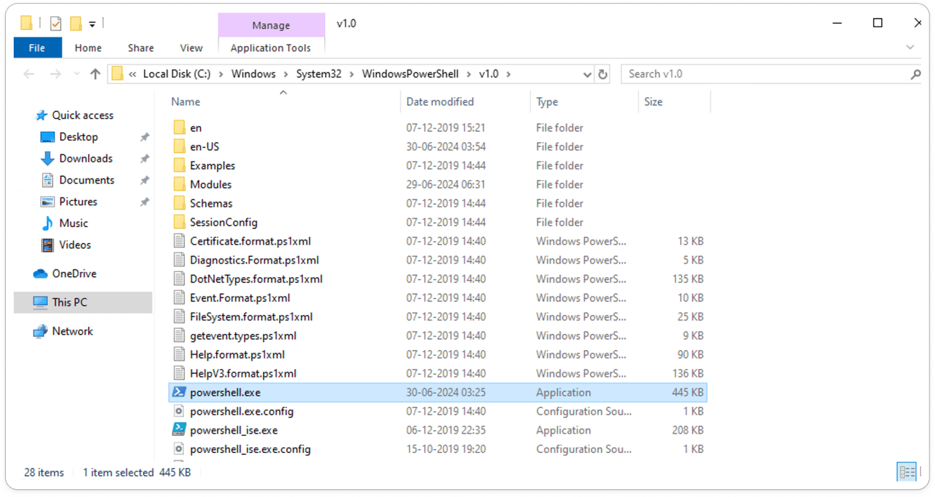Click the WindowsPowerShell breadcrumb segment
The image size is (935, 497).
coord(410,74)
